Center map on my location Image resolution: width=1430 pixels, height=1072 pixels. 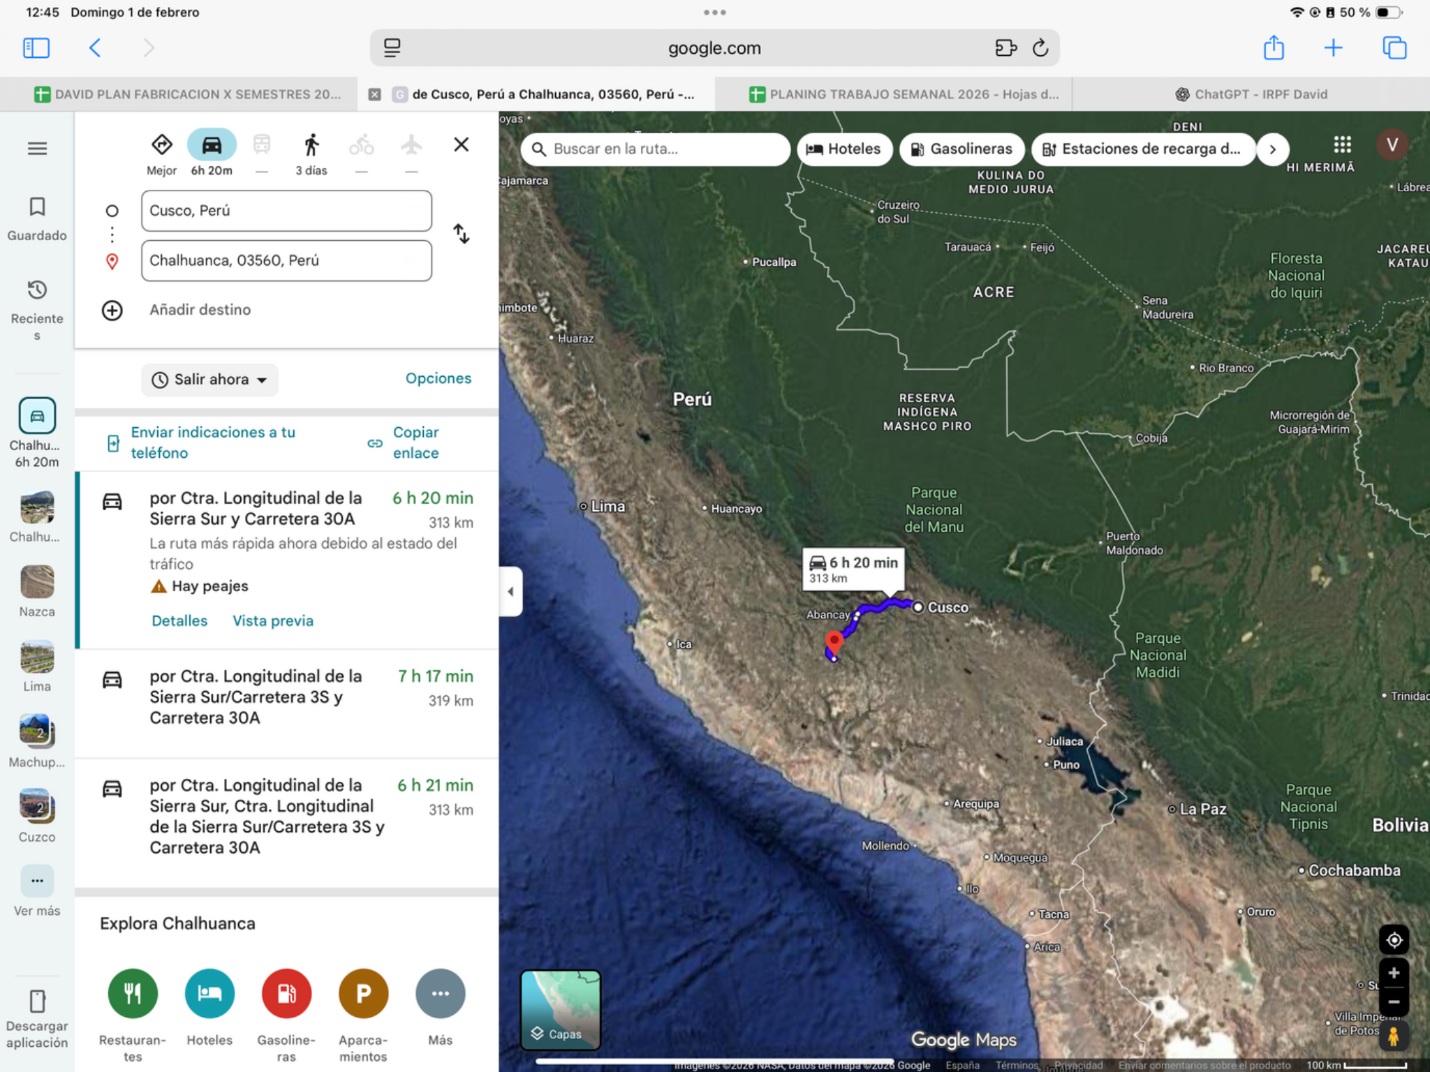1394,940
